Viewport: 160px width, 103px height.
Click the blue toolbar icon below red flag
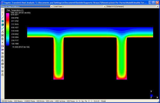(x=3, y=50)
